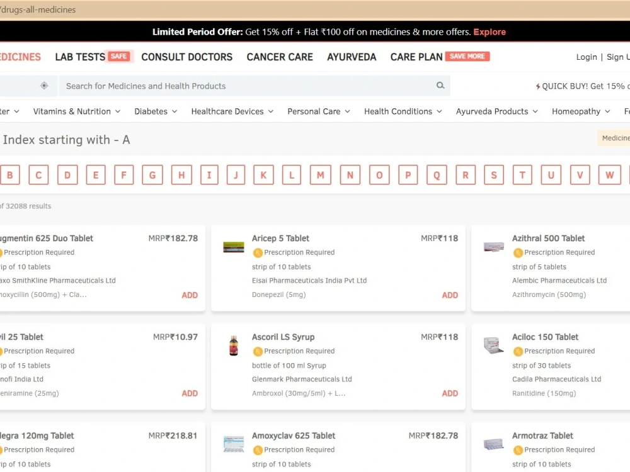
Task: Add Aricep 5 Tablet to cart
Action: (x=450, y=295)
